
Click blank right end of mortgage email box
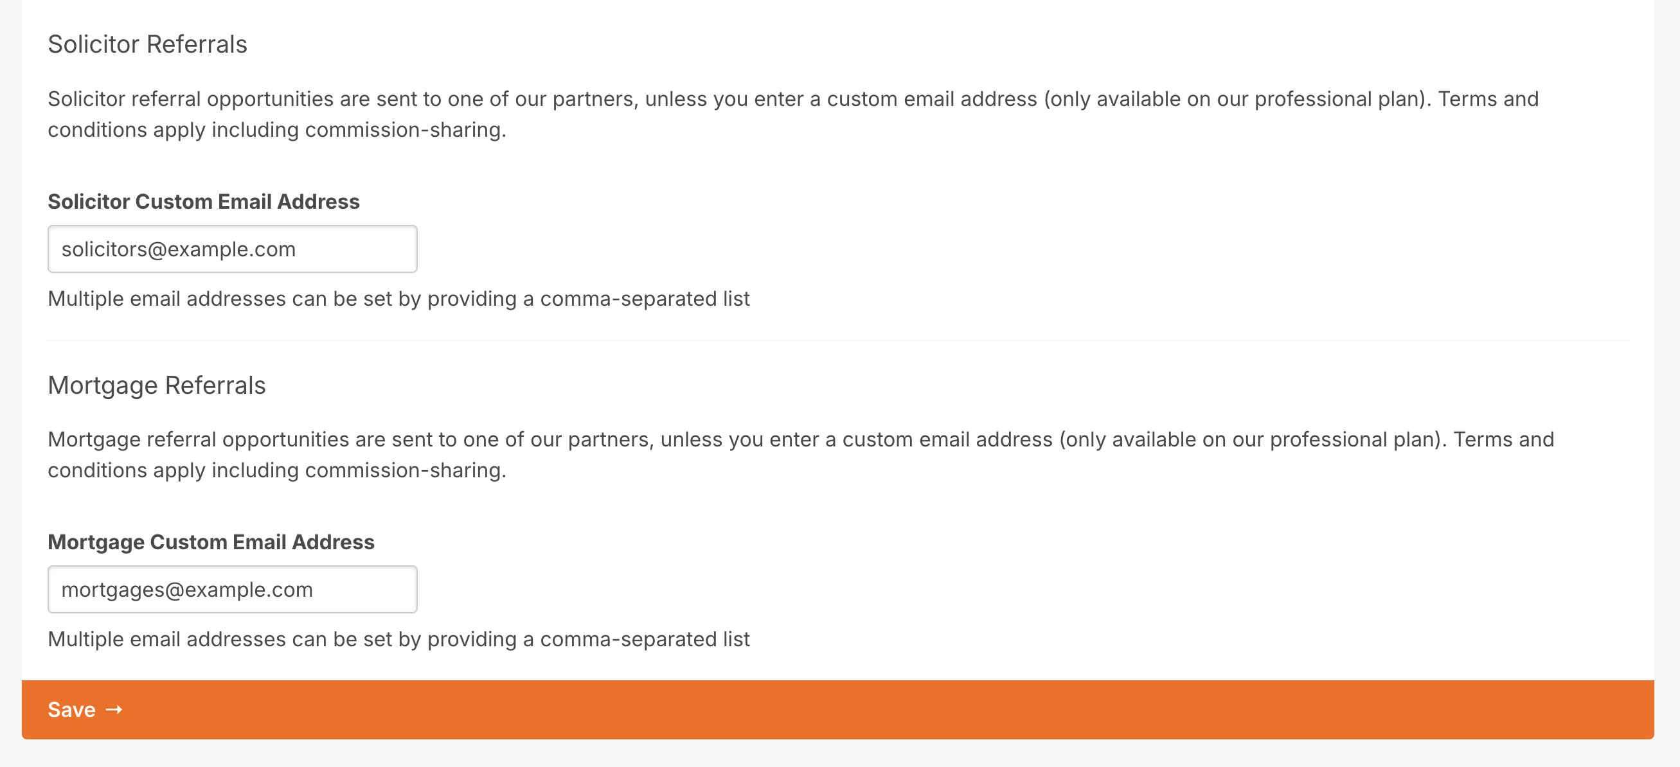(x=371, y=589)
